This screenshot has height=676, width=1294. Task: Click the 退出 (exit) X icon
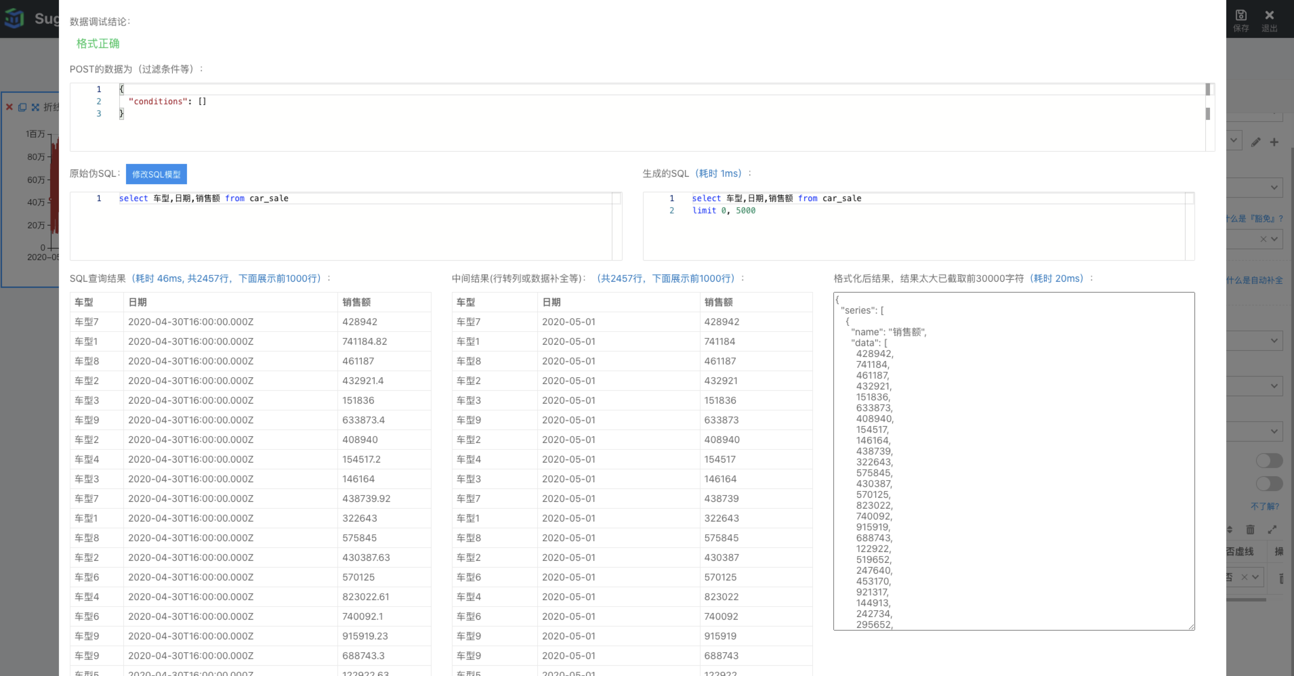[1269, 16]
